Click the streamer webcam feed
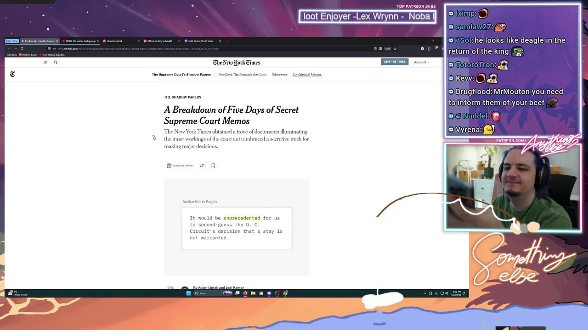588x330 pixels. click(513, 187)
